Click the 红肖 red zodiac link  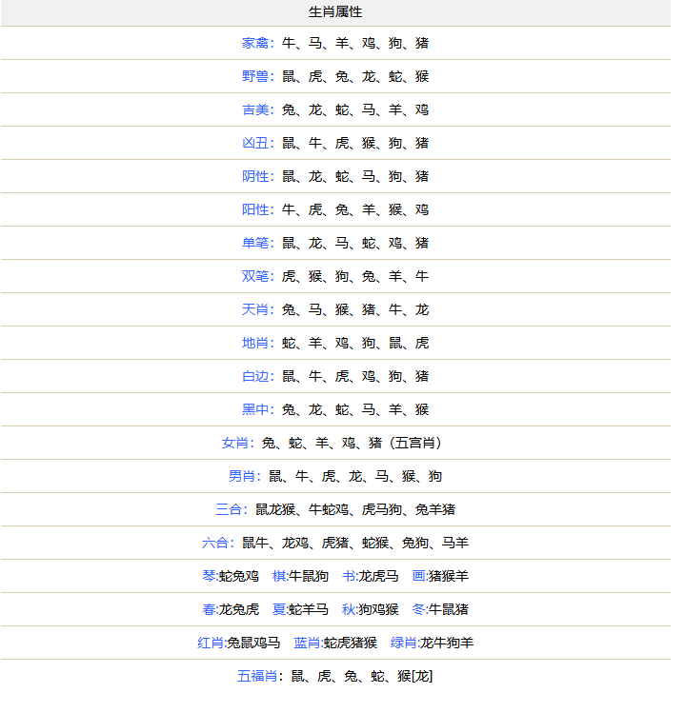[x=211, y=643]
